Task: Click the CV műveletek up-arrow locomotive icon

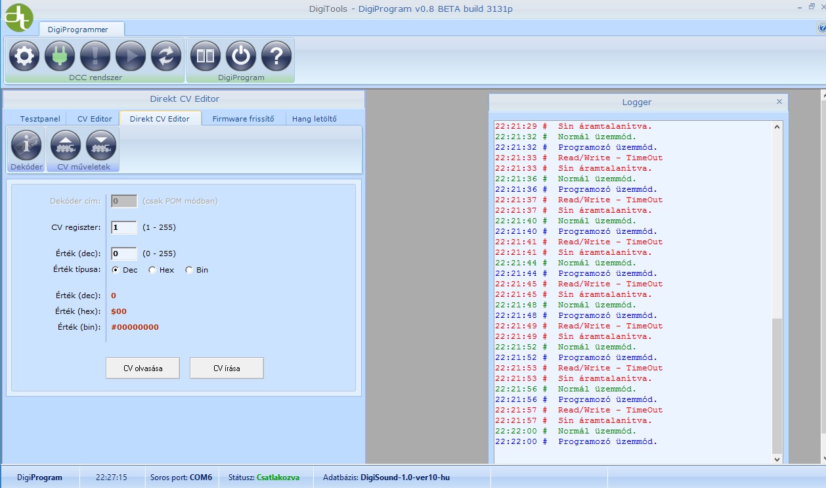Action: pos(66,145)
